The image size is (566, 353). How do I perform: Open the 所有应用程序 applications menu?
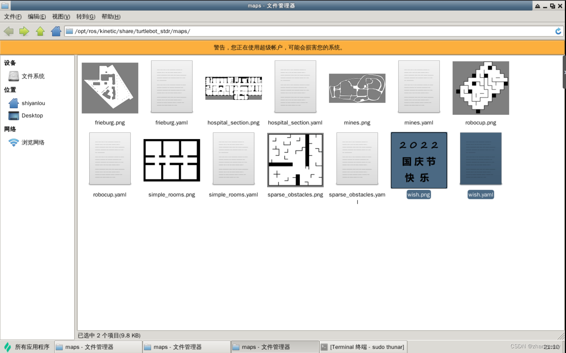tap(27, 347)
